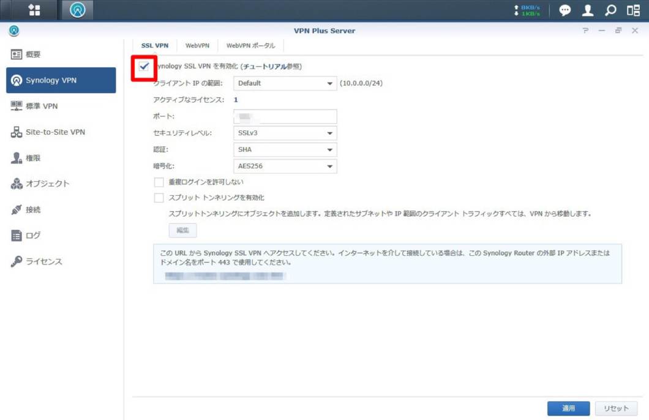This screenshot has height=420, width=649.
Task: Click the ログ list icon
Action: (16, 236)
